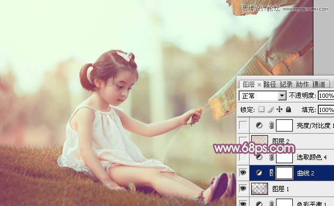Select adjustment icon of 曲线 2 layer

(x=259, y=173)
